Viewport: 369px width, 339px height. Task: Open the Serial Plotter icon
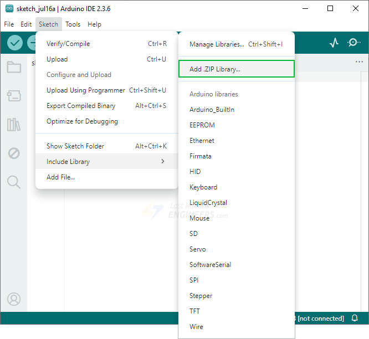tap(334, 43)
